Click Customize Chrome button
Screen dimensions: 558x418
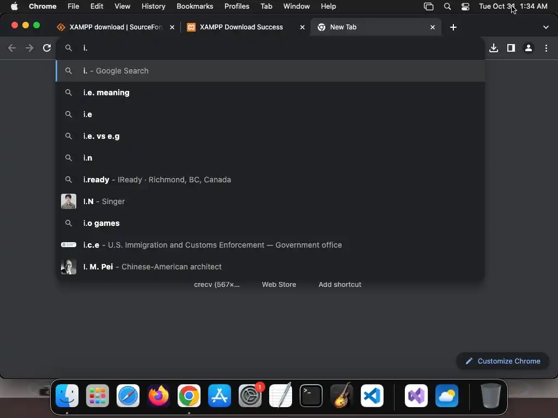tap(502, 361)
